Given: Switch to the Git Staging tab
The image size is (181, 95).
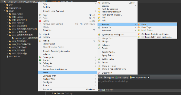Looking at the screenshot, I should (x=122, y=77).
